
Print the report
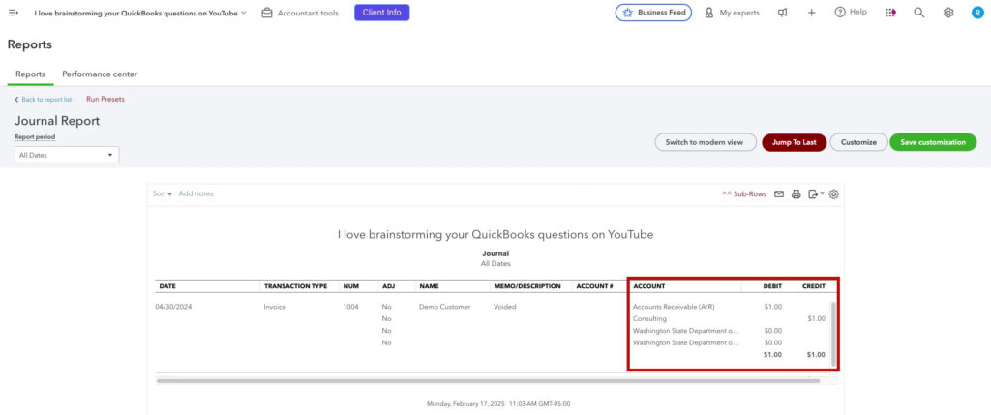[796, 194]
